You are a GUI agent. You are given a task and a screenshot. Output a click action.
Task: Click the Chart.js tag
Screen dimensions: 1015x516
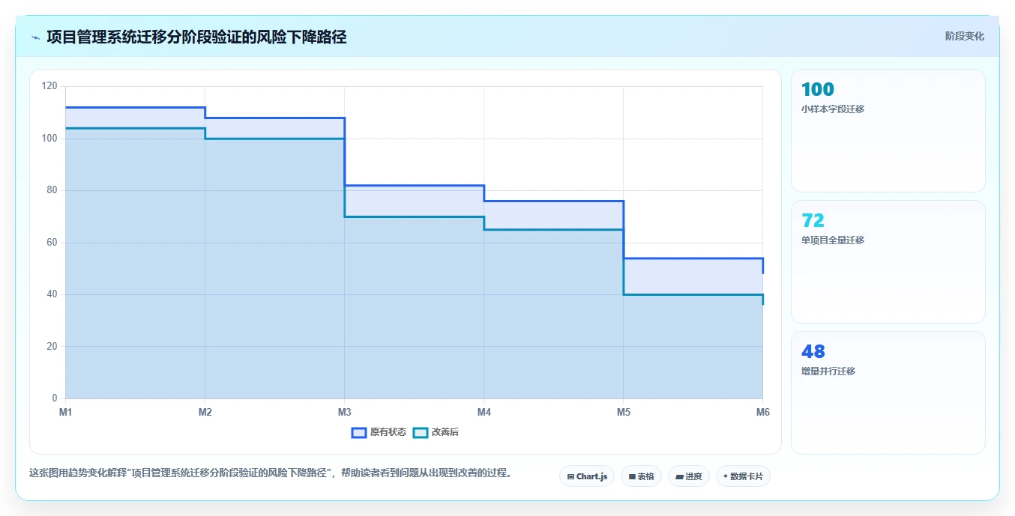587,476
